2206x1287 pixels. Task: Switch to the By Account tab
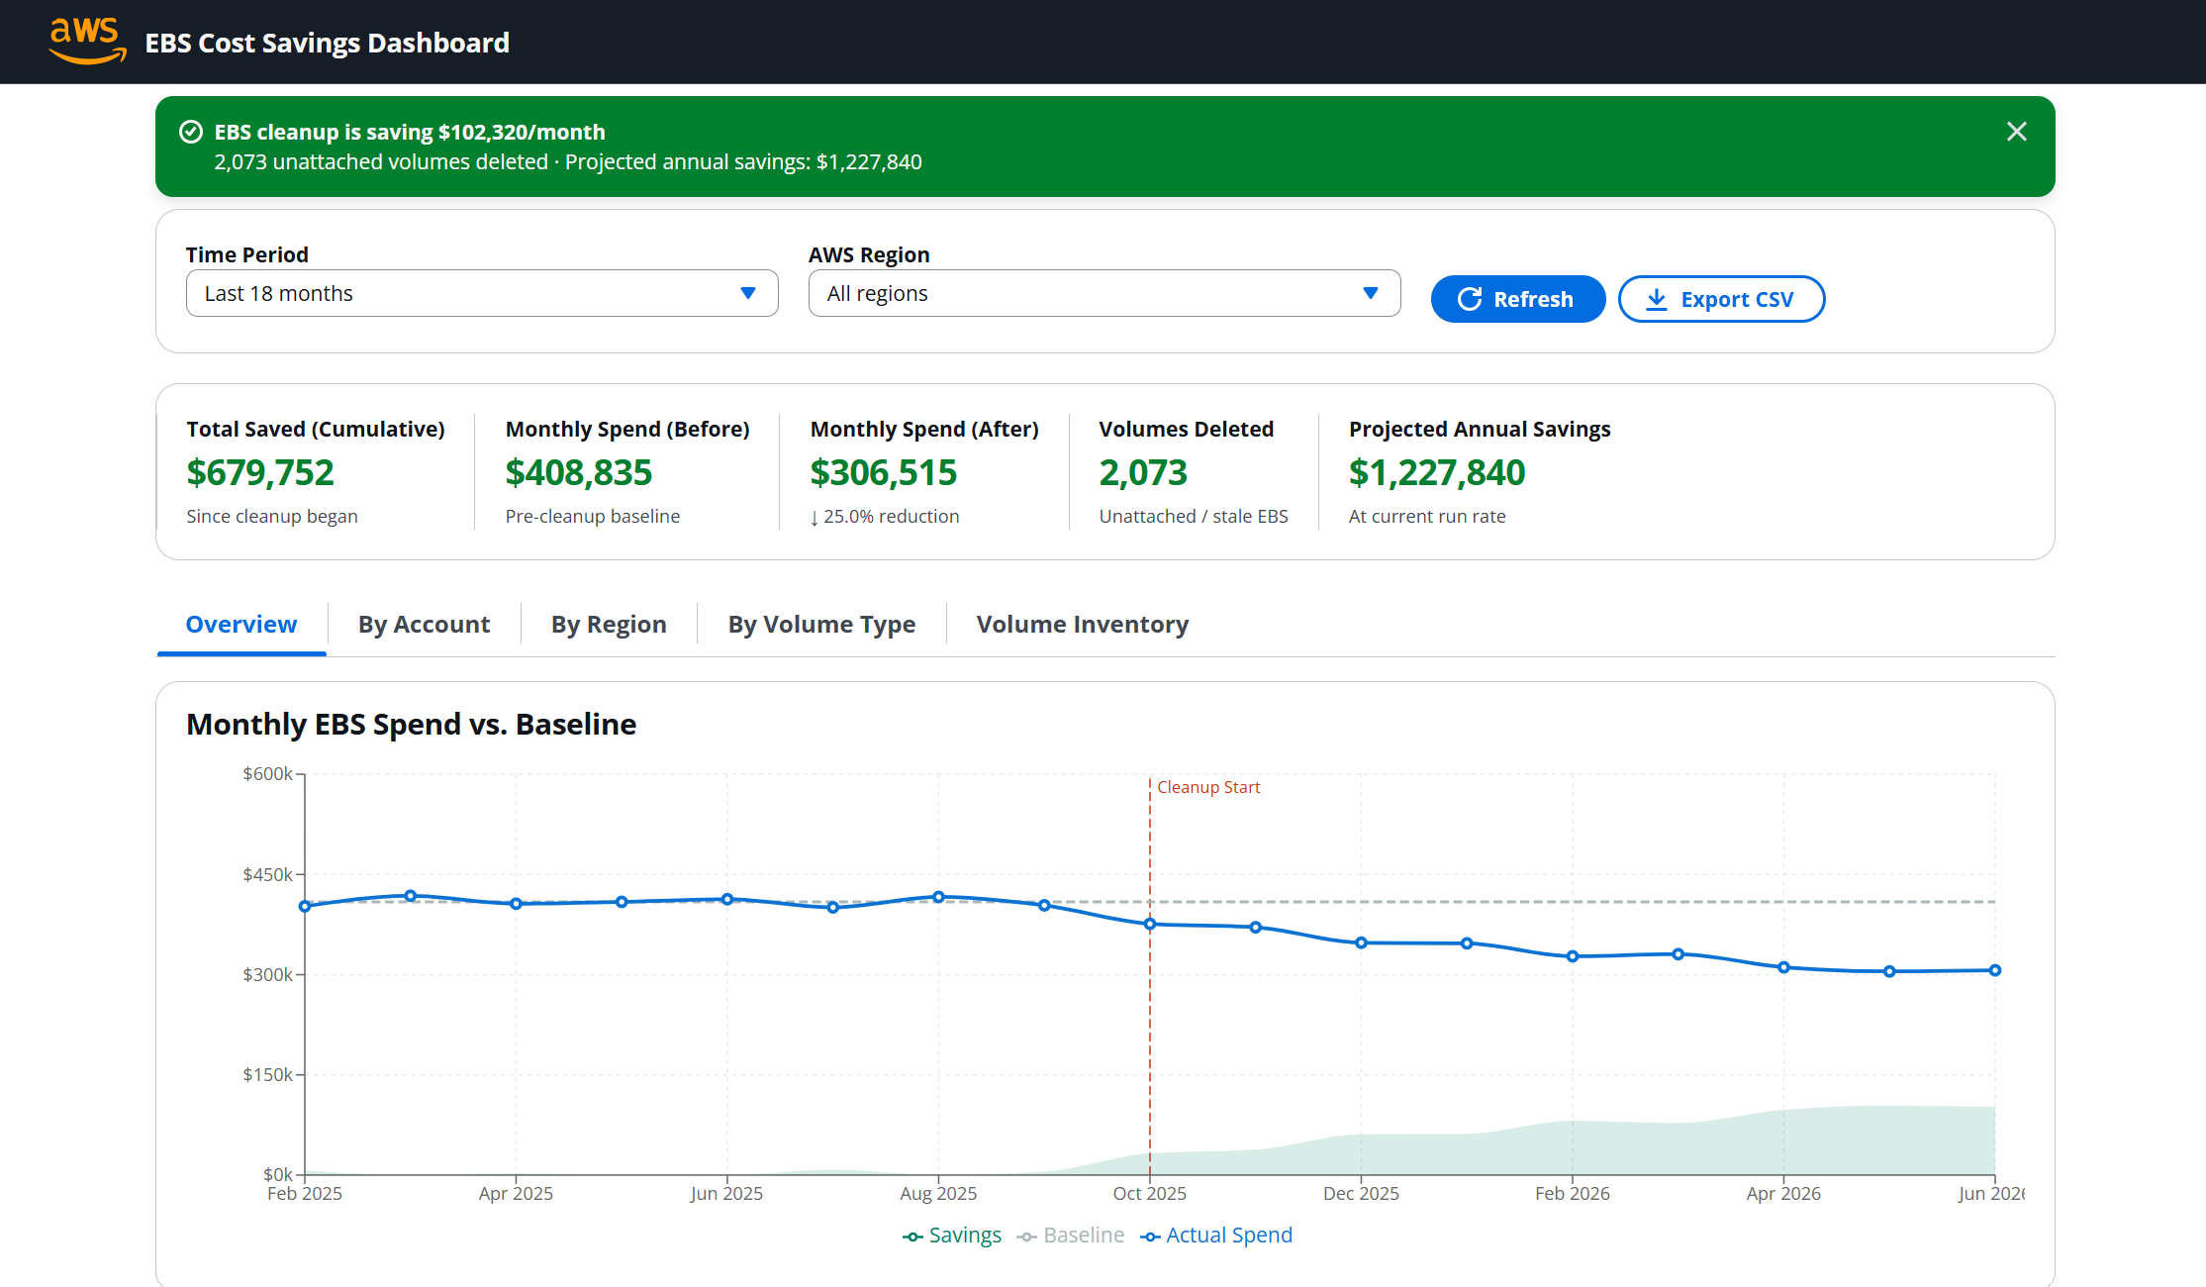pos(424,625)
